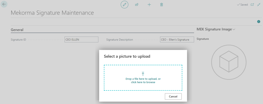
Task: Collapse page with diagonal arrows icon
Action: coord(259,5)
